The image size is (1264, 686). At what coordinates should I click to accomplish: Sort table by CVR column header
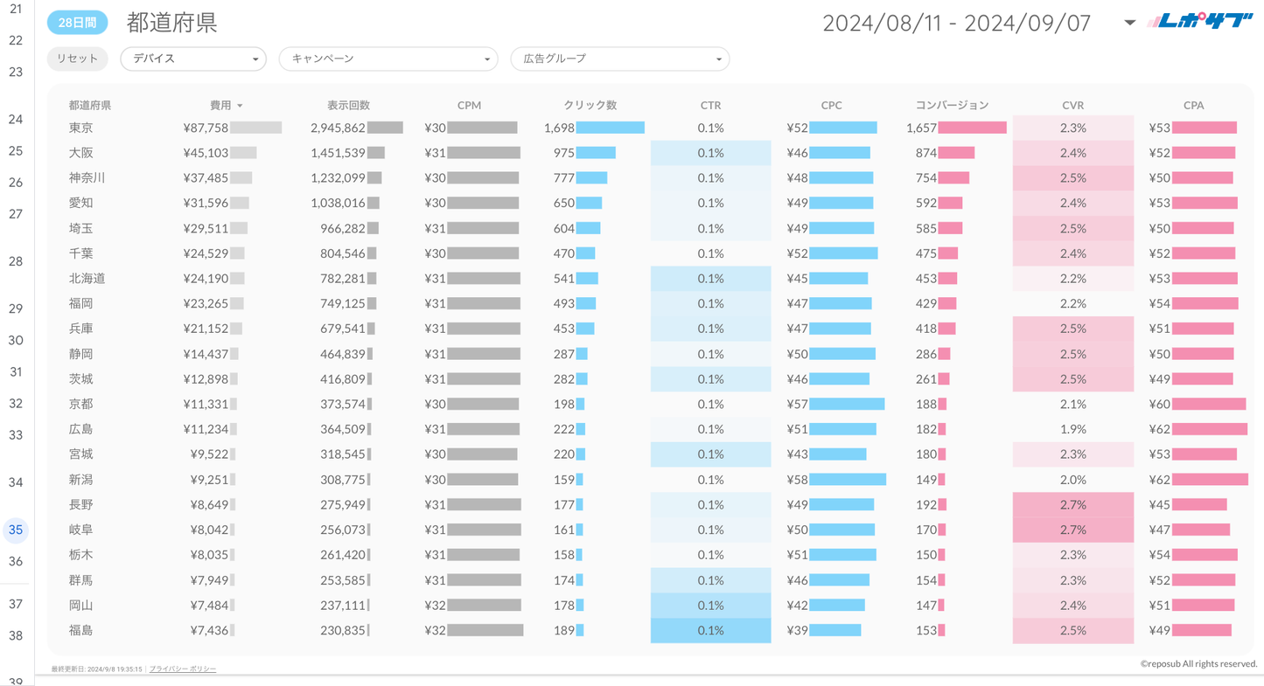(x=1072, y=105)
